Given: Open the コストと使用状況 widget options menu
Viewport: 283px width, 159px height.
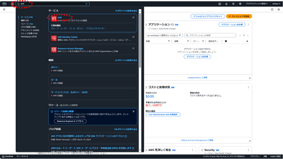Looking at the screenshot, I should [x=248, y=87].
